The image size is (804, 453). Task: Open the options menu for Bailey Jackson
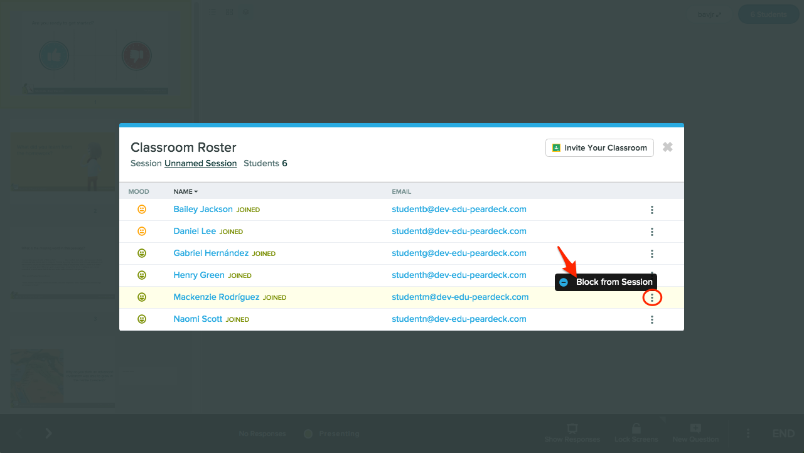652,210
